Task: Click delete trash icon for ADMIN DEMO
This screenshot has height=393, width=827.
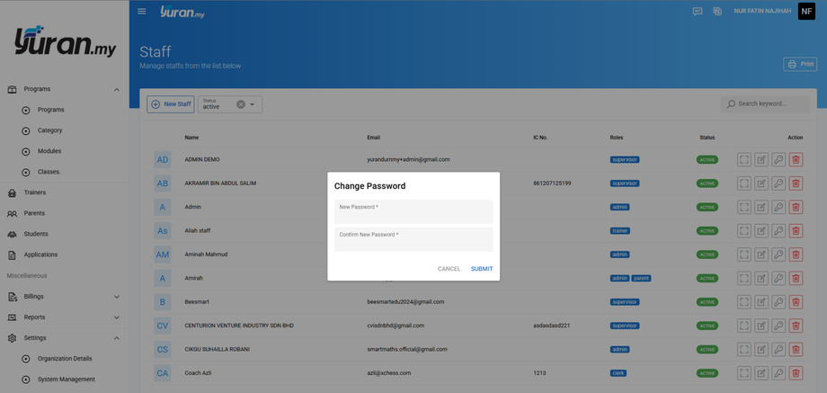Action: point(796,159)
